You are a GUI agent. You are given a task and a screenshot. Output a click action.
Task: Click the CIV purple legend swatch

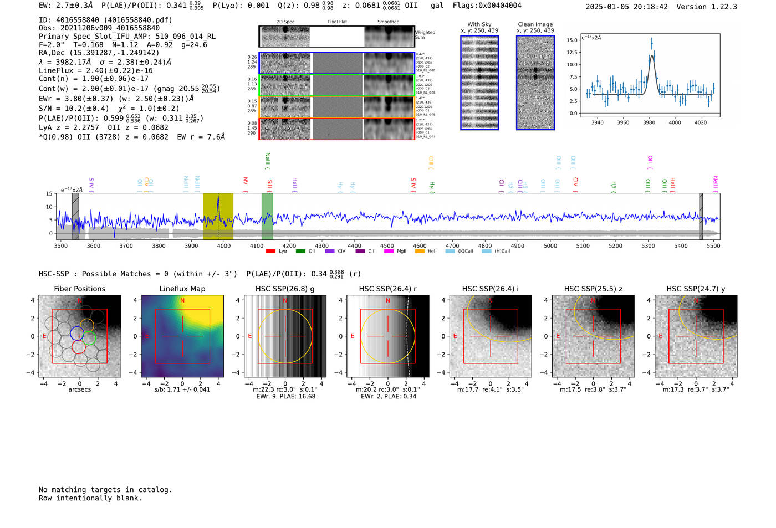coord(330,251)
